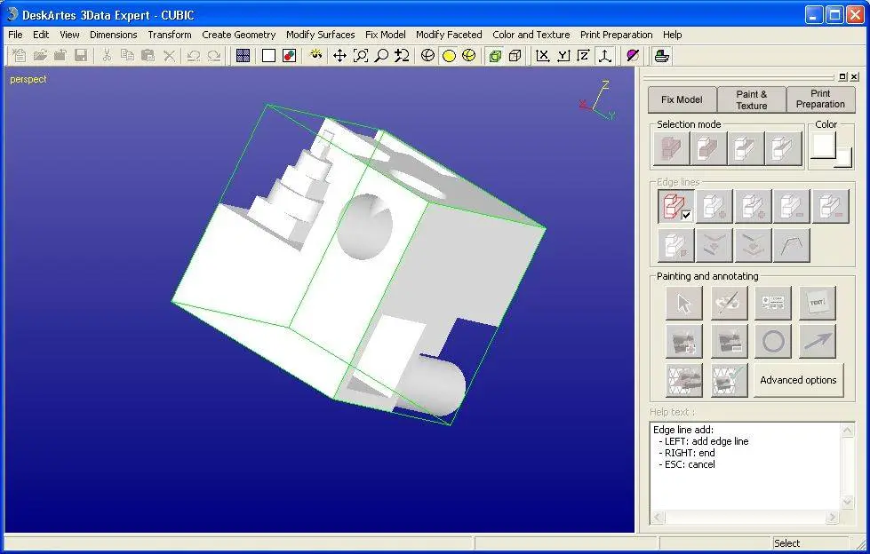Toggle the checked red Edge lines button
This screenshot has height=554, width=870.
pos(675,206)
